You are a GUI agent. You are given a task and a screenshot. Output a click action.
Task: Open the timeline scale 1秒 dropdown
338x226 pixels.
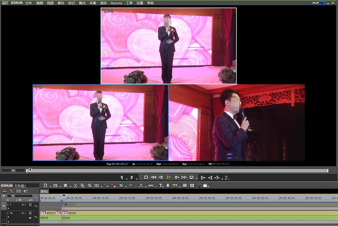click(30, 200)
